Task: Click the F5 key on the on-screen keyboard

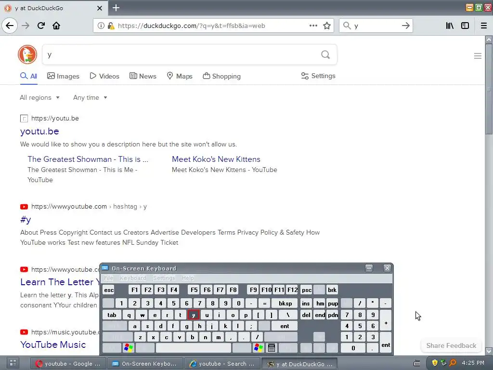Action: (x=194, y=290)
